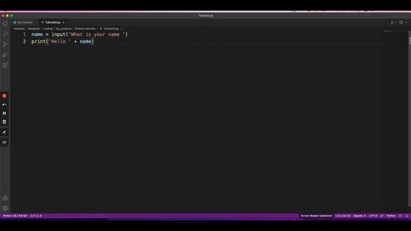Open the editor More Actions ellipsis
Viewport: 411px width, 231px height.
[x=407, y=23]
